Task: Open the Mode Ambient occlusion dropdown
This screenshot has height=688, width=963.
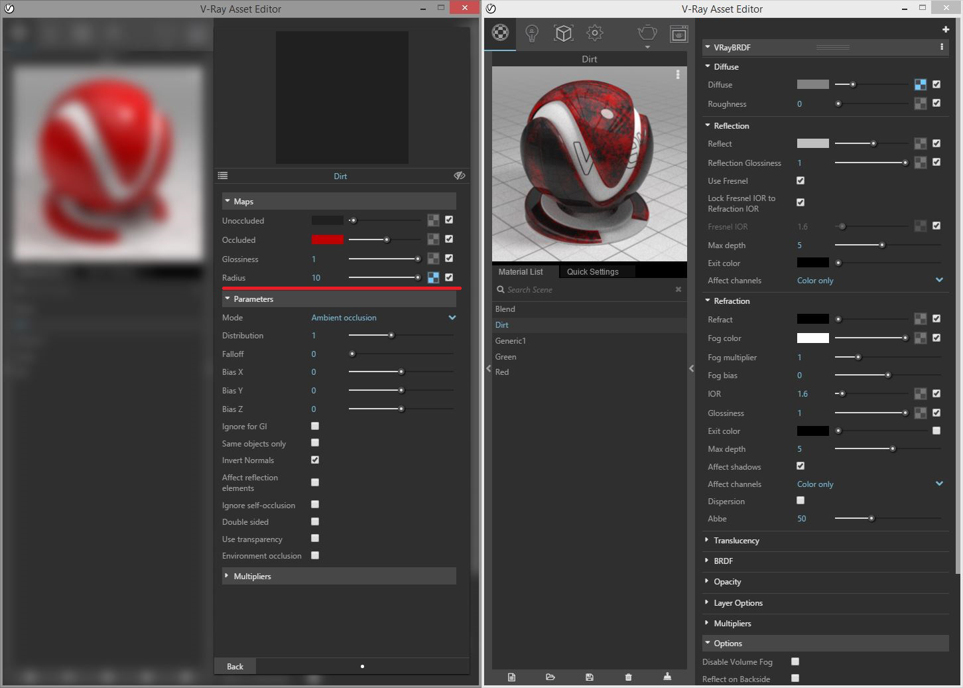Action: (384, 318)
